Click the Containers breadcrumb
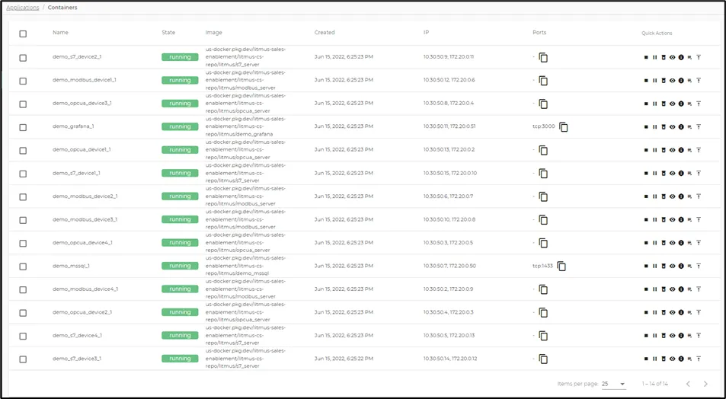 click(x=62, y=8)
